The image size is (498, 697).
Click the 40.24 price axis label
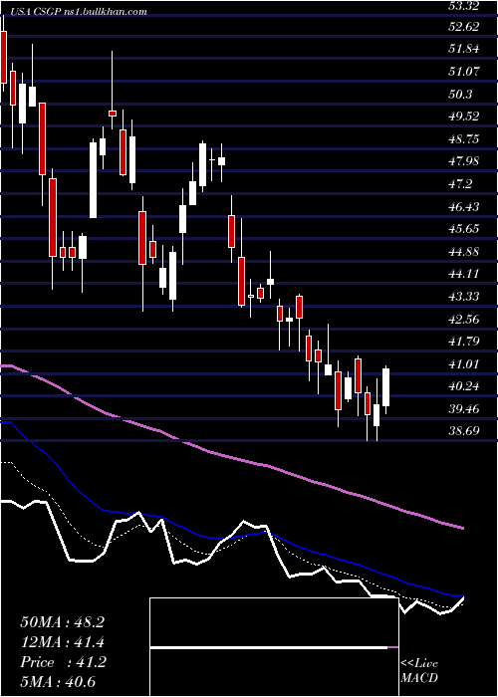click(464, 386)
